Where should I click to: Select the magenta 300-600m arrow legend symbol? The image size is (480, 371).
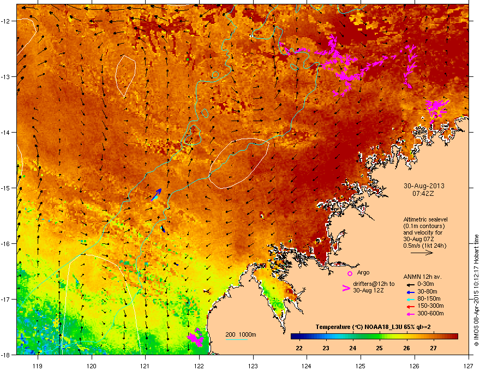point(410,314)
